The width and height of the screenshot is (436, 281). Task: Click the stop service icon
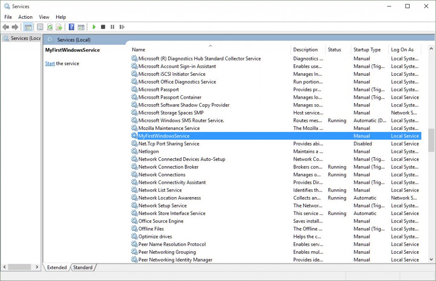click(x=103, y=27)
